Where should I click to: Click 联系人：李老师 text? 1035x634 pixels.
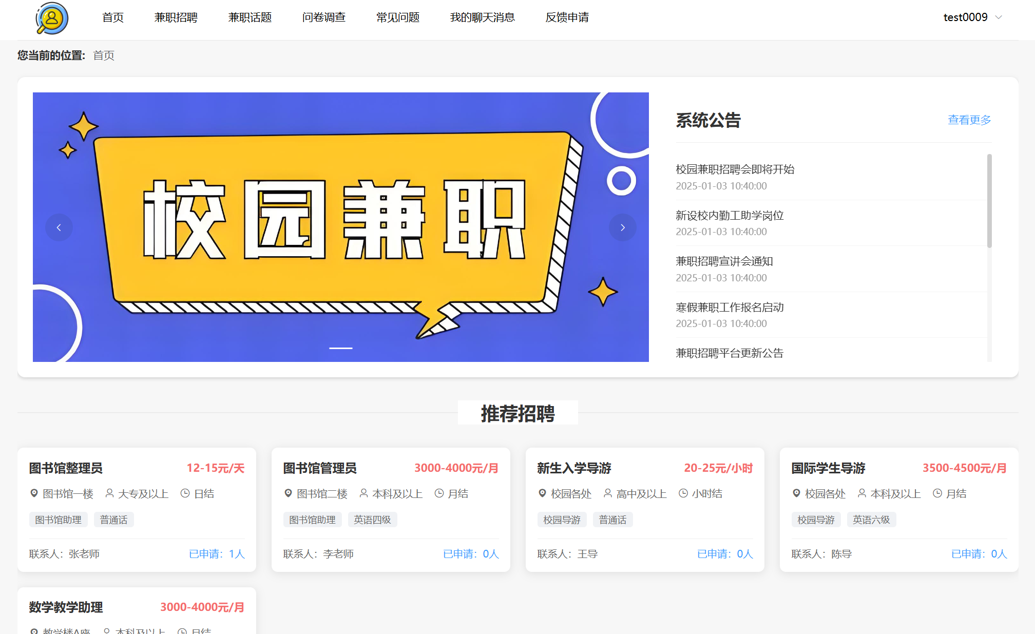pyautogui.click(x=318, y=554)
